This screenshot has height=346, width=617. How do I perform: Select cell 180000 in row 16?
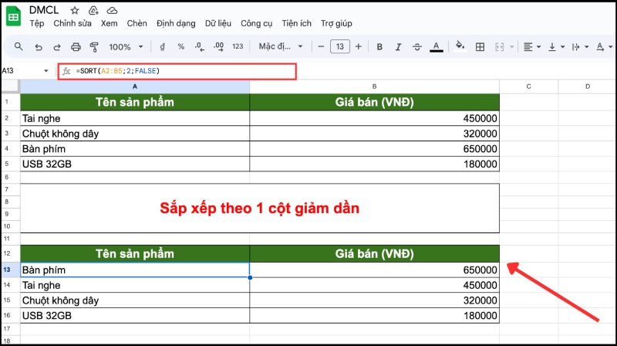click(x=374, y=316)
